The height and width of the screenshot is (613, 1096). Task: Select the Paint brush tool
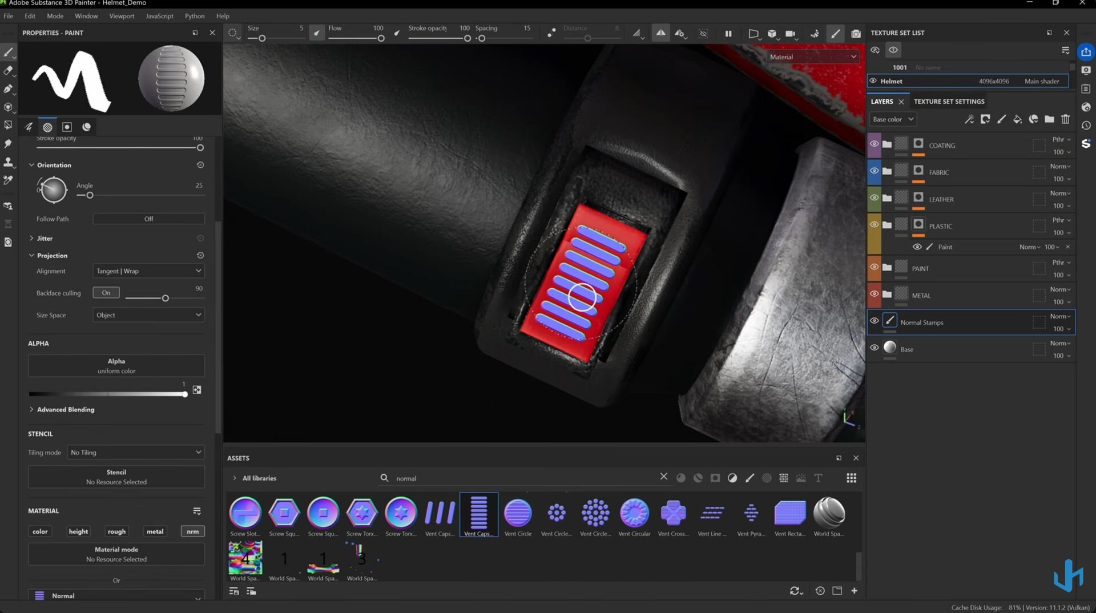click(8, 53)
